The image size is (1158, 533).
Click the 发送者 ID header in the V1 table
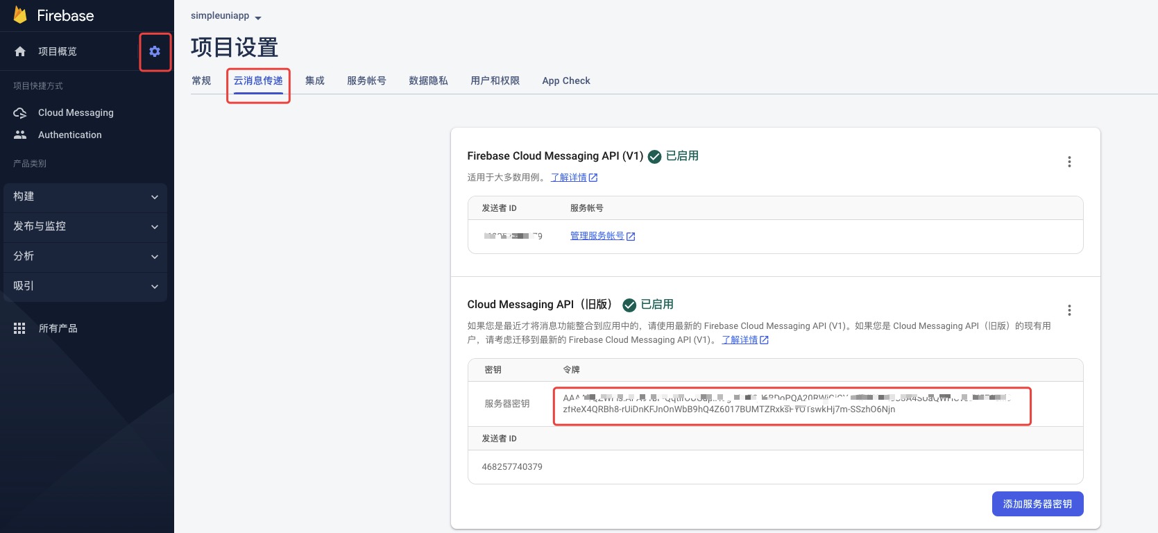coord(499,208)
